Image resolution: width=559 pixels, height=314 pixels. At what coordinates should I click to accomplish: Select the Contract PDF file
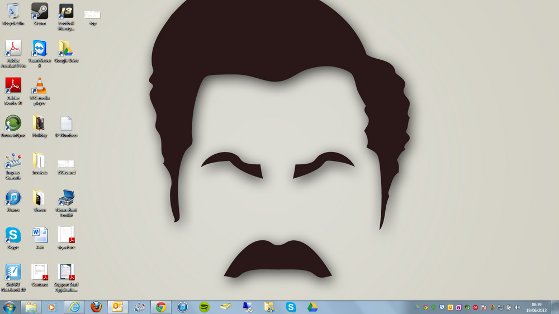pyautogui.click(x=40, y=275)
